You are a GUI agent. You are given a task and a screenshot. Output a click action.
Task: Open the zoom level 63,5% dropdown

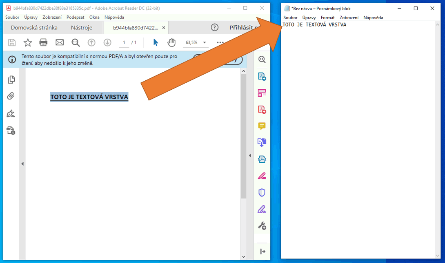[204, 42]
